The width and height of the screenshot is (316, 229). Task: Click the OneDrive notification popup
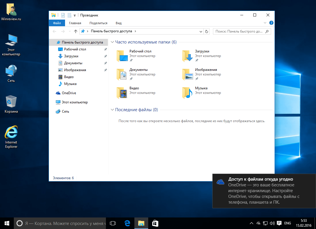click(x=264, y=191)
